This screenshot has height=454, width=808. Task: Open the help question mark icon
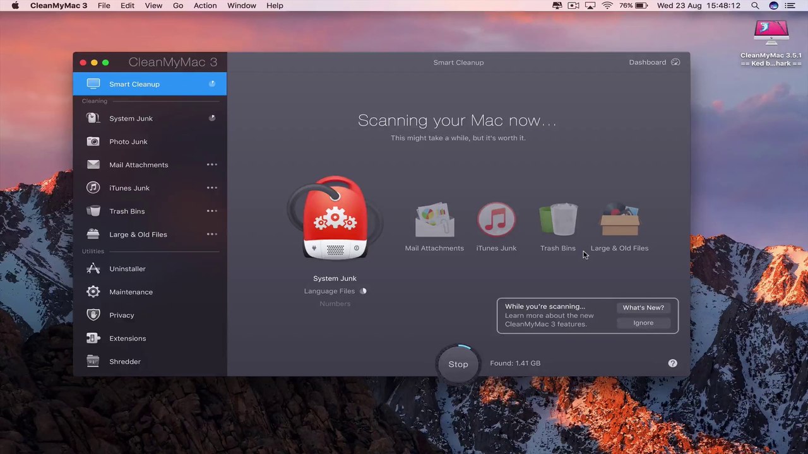point(673,363)
